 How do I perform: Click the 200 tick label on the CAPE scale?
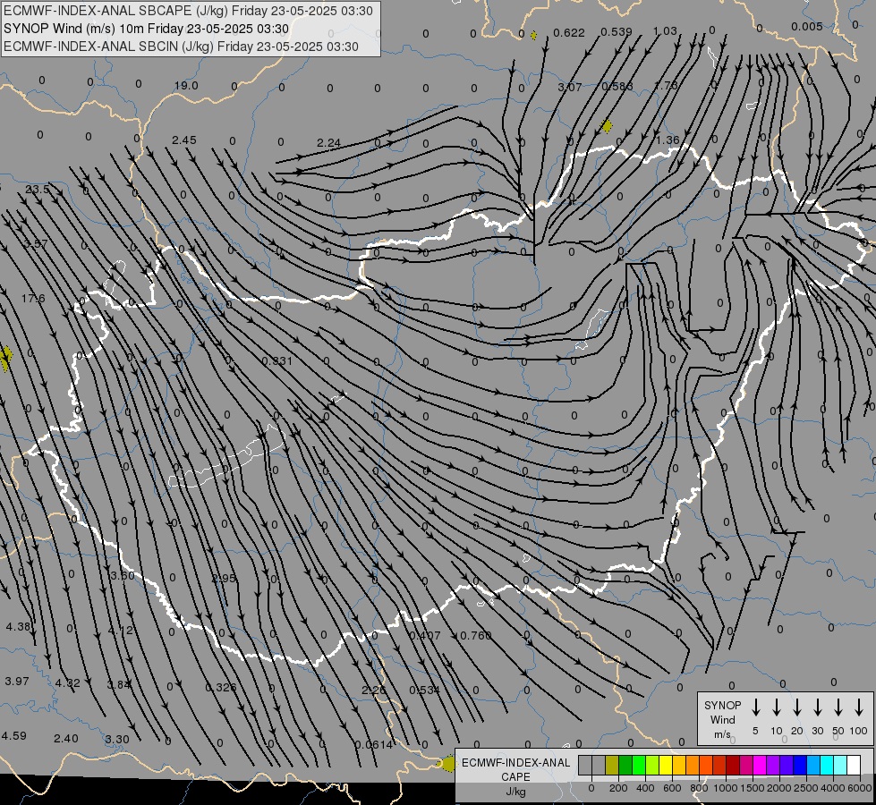click(x=618, y=788)
